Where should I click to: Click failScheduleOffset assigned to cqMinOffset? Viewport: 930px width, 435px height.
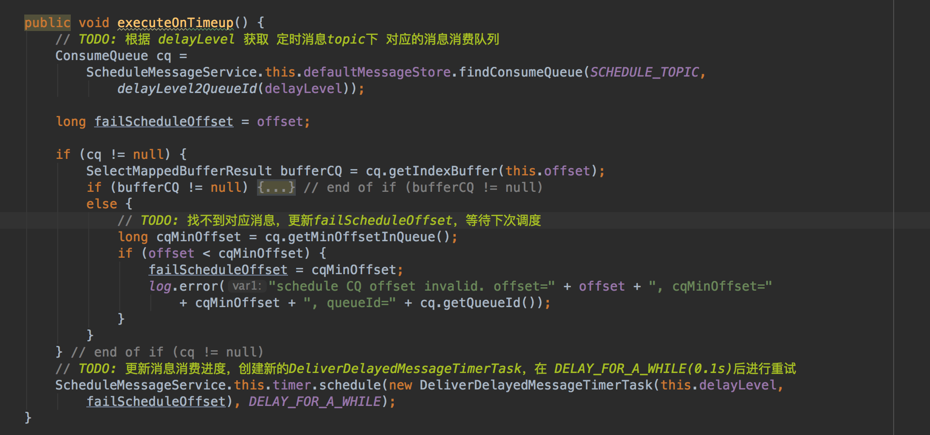point(218,270)
